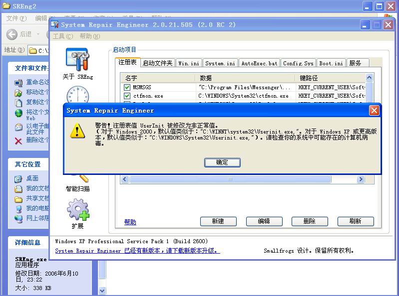Screen dimensions: 399x296
Task: Click the 数据 column header
Action: click(x=245, y=78)
